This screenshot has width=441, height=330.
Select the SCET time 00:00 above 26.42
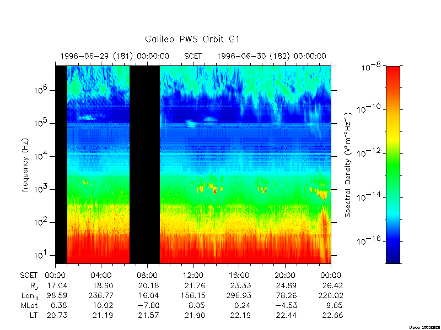pos(331,276)
